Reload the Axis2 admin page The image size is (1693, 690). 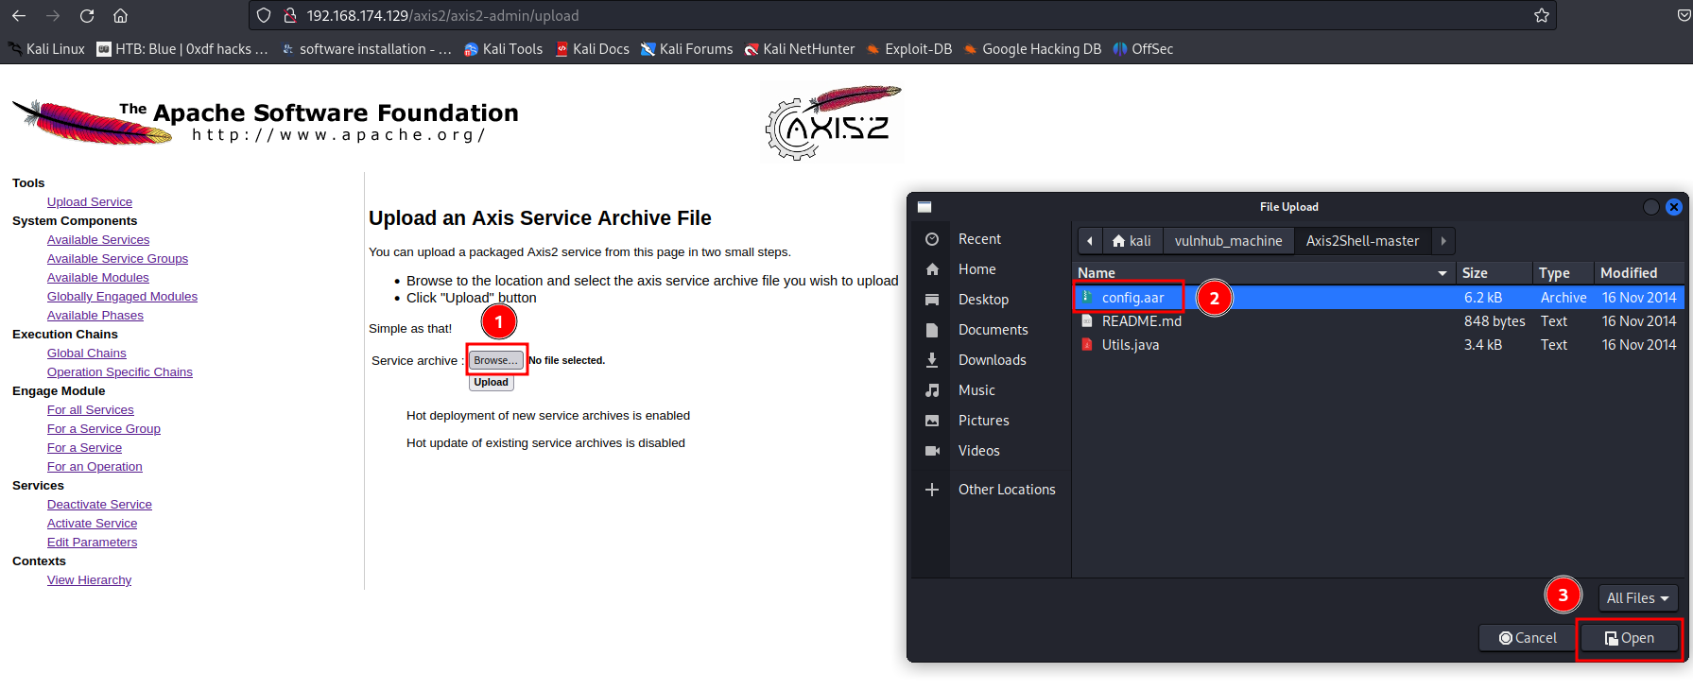87,16
